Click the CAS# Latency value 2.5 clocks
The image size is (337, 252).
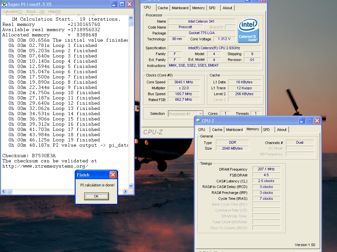pyautogui.click(x=266, y=181)
